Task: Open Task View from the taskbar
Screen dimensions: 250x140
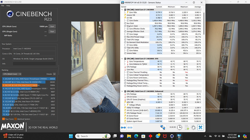Action: [x=115, y=136]
